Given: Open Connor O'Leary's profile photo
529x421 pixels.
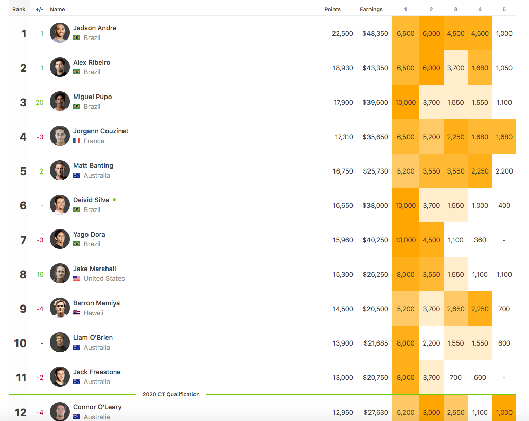Looking at the screenshot, I should pos(60,411).
